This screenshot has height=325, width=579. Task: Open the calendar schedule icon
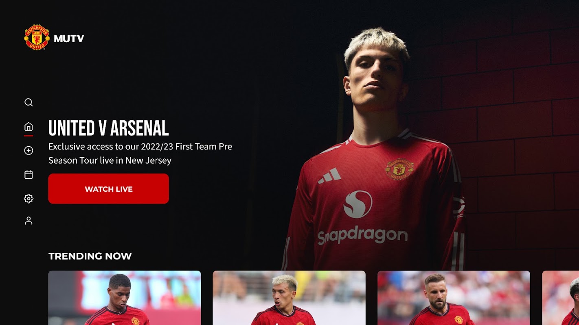click(x=29, y=175)
